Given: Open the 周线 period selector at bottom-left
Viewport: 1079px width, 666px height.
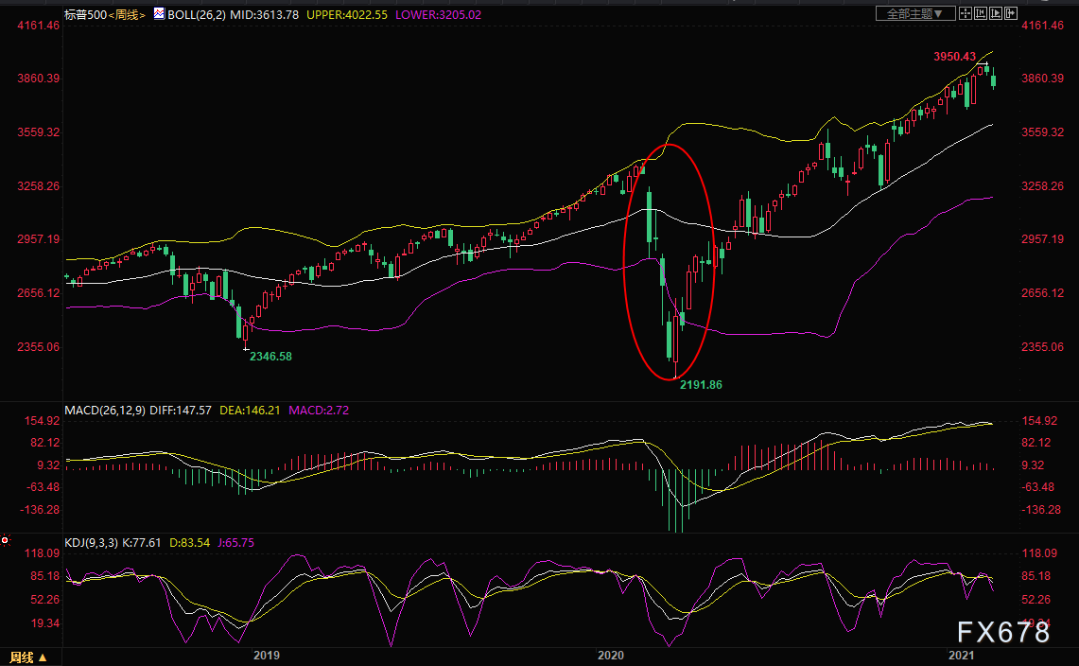Looking at the screenshot, I should [x=29, y=657].
